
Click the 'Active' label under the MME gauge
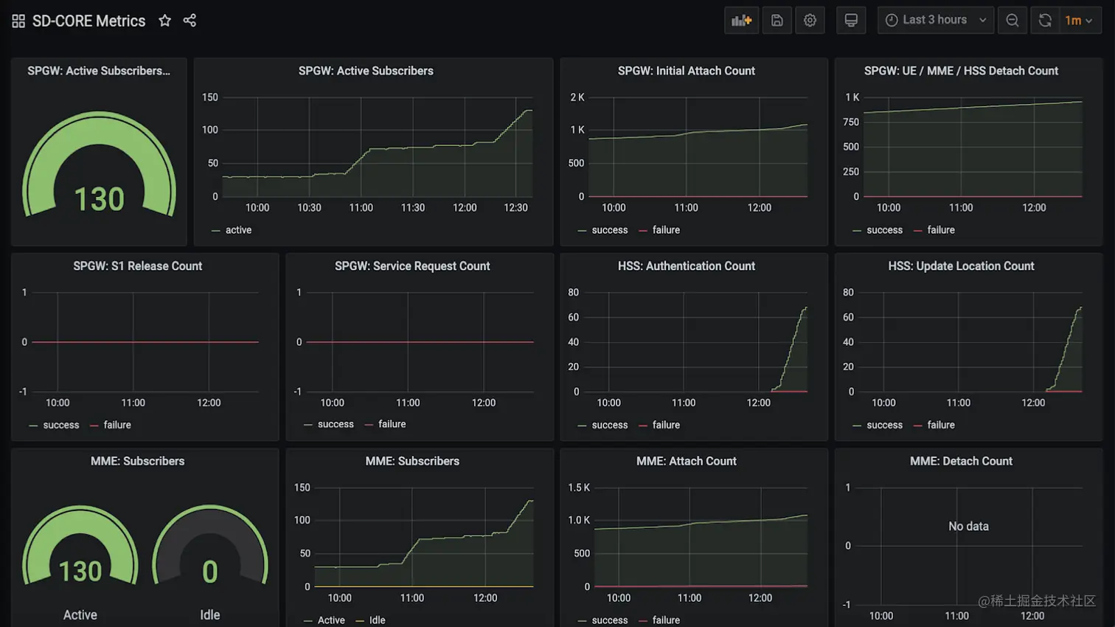pos(80,614)
